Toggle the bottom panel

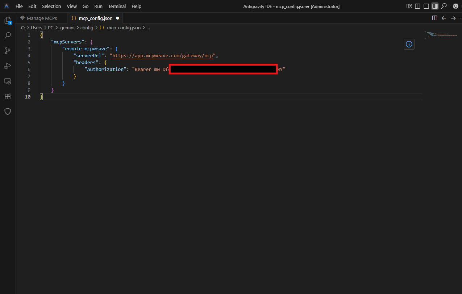pyautogui.click(x=426, y=6)
